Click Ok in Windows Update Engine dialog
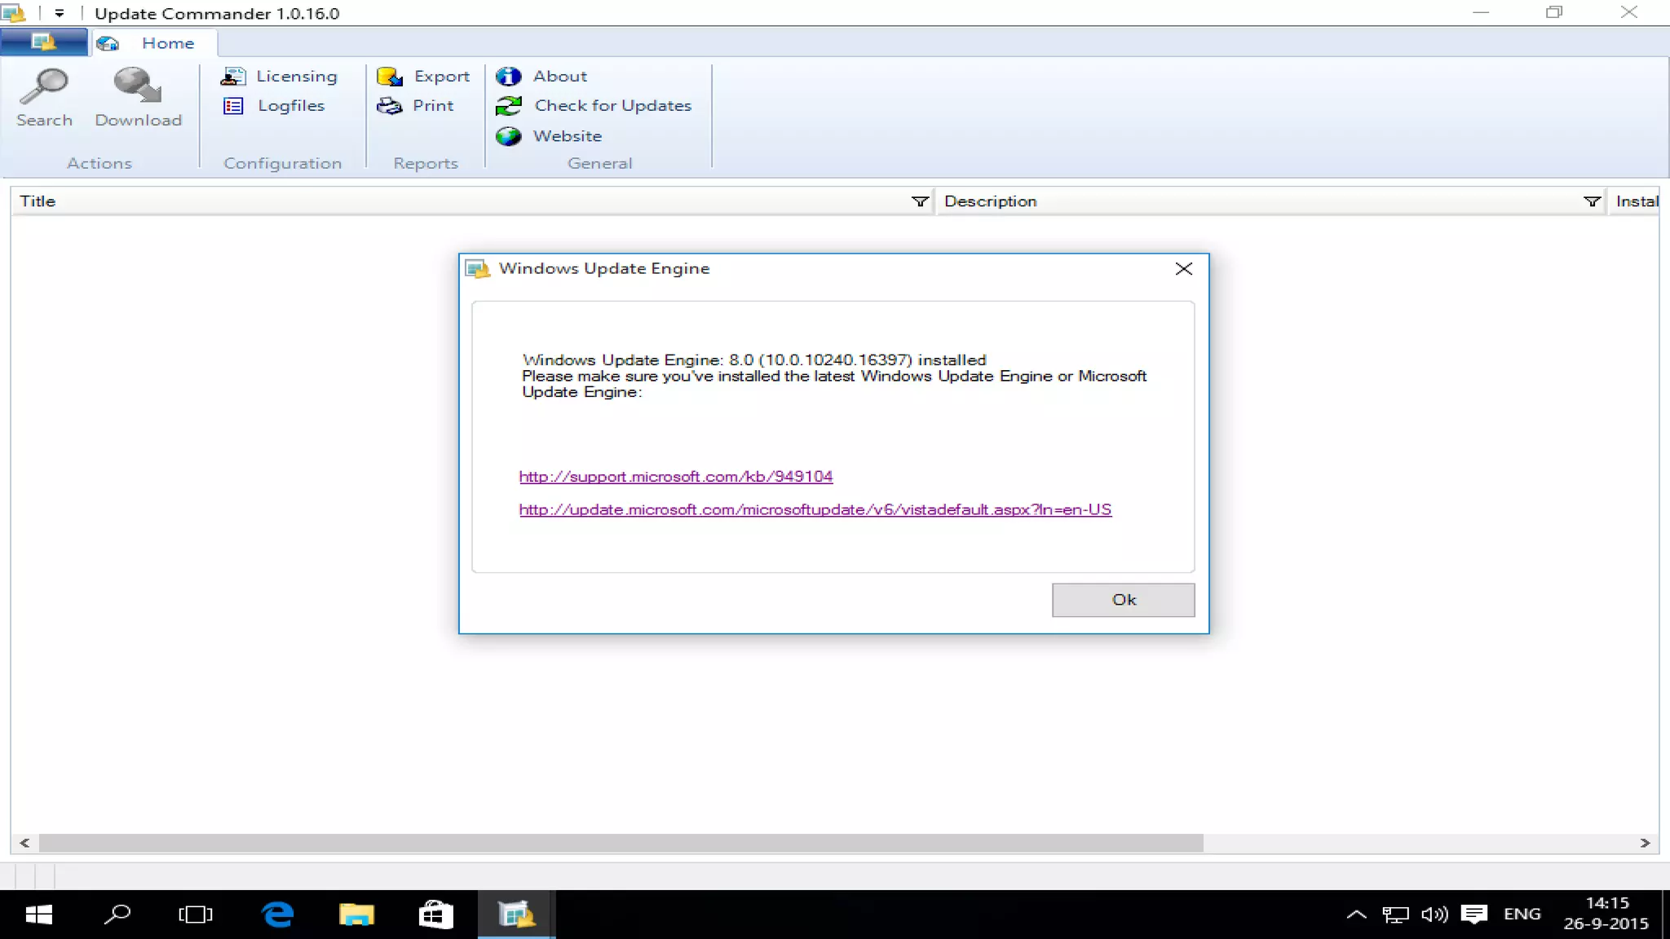 1123,600
